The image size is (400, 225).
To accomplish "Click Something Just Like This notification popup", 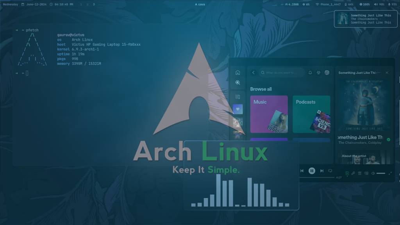I will 366,19.
